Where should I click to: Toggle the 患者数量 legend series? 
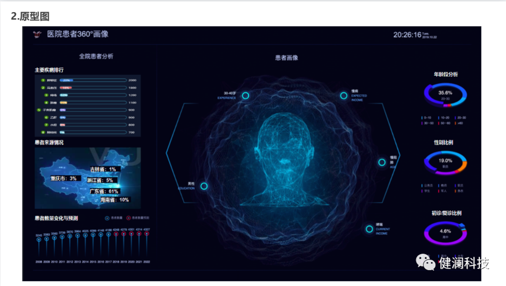pos(107,218)
